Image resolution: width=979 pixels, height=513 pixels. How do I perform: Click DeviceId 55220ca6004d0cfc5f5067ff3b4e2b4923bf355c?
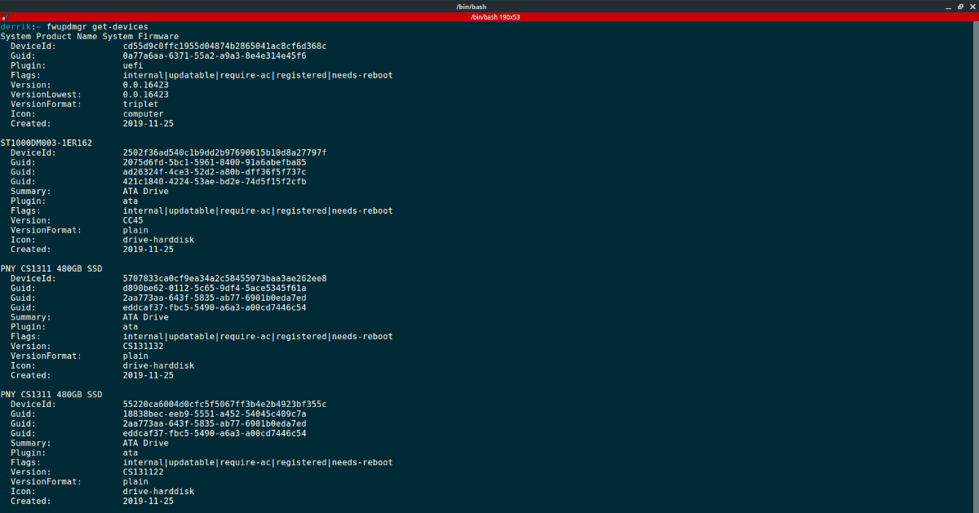pyautogui.click(x=224, y=404)
